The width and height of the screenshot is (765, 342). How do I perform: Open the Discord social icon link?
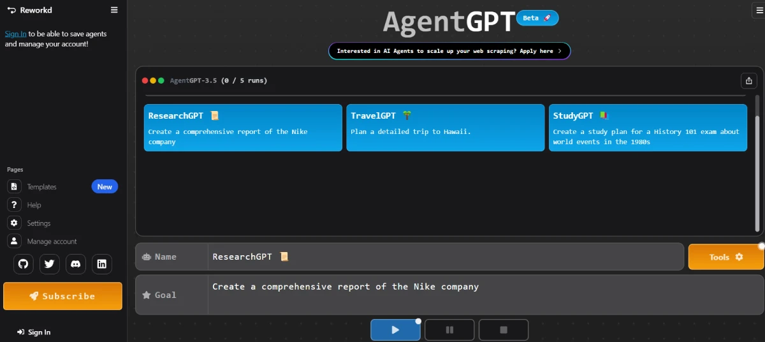tap(76, 264)
